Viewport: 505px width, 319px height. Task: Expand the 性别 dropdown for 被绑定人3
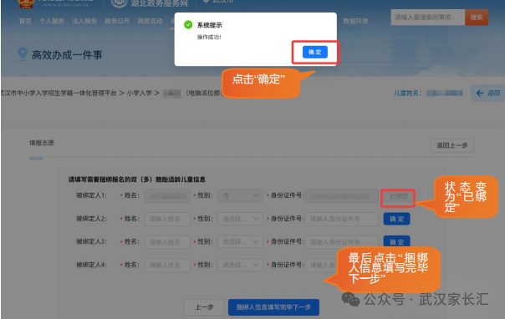(240, 242)
